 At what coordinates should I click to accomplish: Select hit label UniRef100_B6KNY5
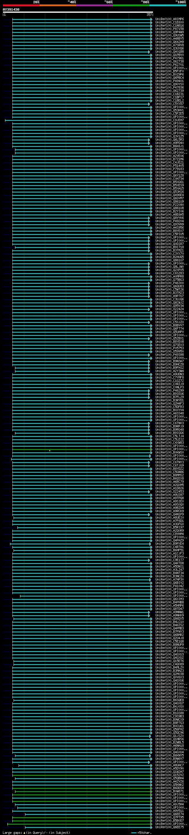pyautogui.click(x=169, y=755)
